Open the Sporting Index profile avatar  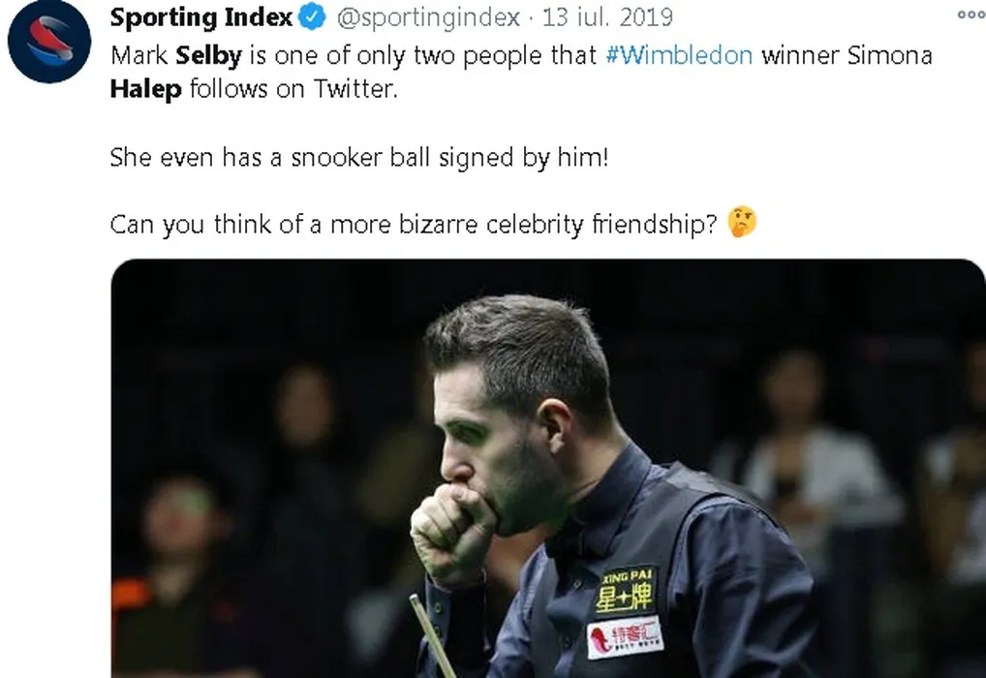click(x=49, y=42)
